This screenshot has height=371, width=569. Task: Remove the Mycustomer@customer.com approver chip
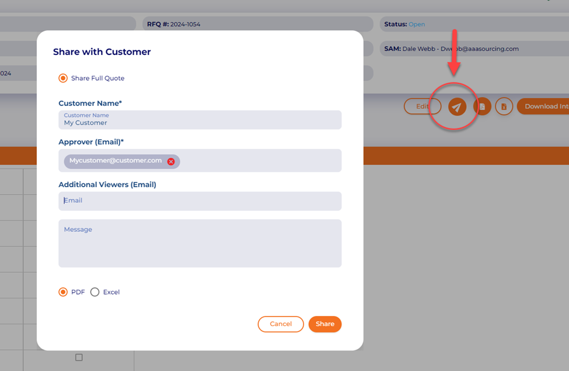(x=171, y=161)
